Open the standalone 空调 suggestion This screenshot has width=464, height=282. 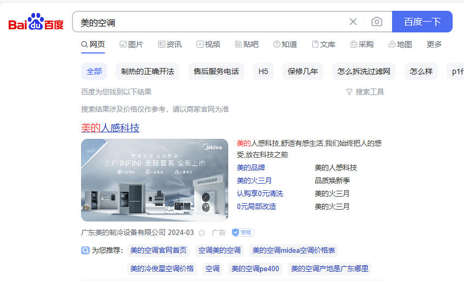pos(213,268)
